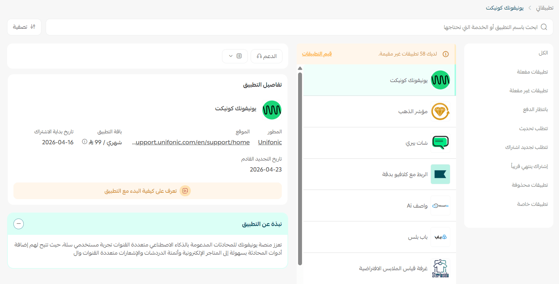Click the search magnifier icon
Screen dimensions: 559x284
pyautogui.click(x=544, y=27)
